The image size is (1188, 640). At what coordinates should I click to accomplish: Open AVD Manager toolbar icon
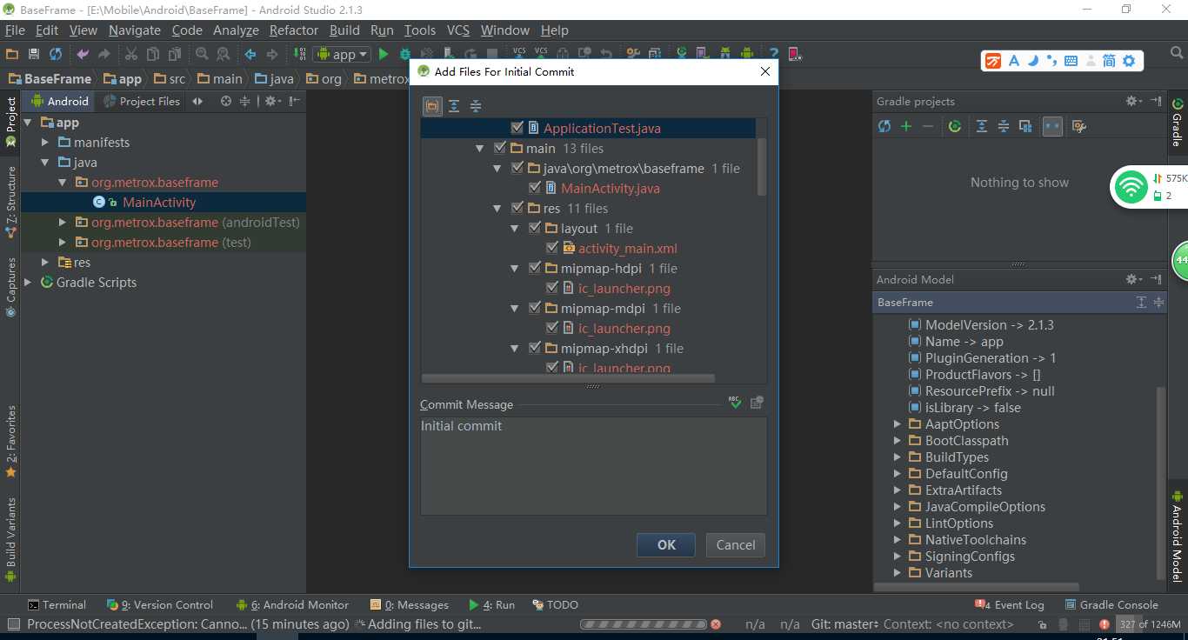tap(704, 54)
